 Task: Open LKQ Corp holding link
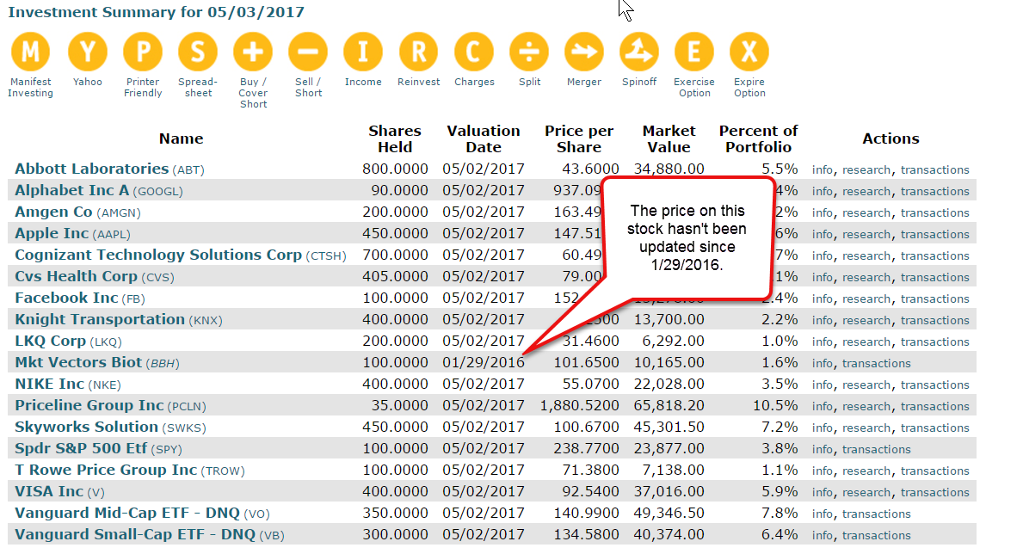coord(50,341)
